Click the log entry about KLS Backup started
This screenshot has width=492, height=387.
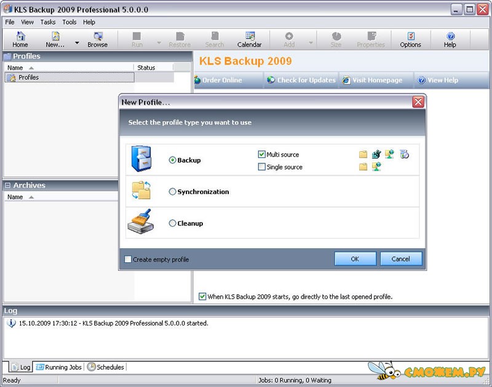(114, 323)
